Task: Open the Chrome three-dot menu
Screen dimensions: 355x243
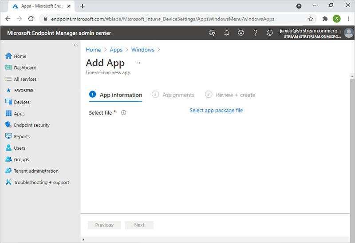Action: click(x=348, y=19)
